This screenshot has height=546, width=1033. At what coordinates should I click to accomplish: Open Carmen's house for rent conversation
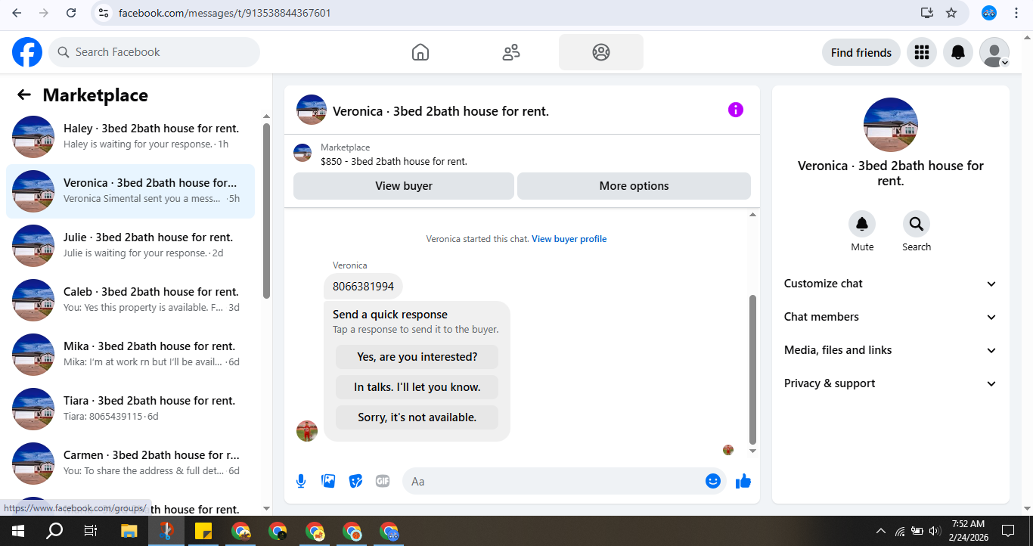point(130,464)
